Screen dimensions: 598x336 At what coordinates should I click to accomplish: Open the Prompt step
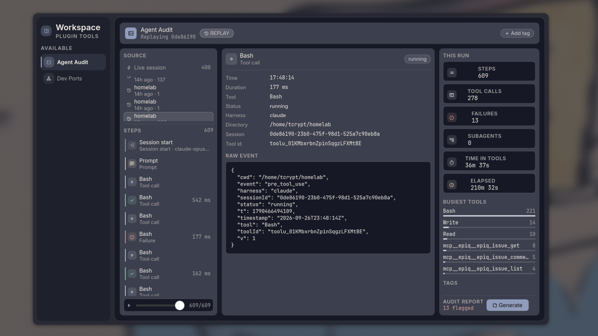click(x=169, y=164)
